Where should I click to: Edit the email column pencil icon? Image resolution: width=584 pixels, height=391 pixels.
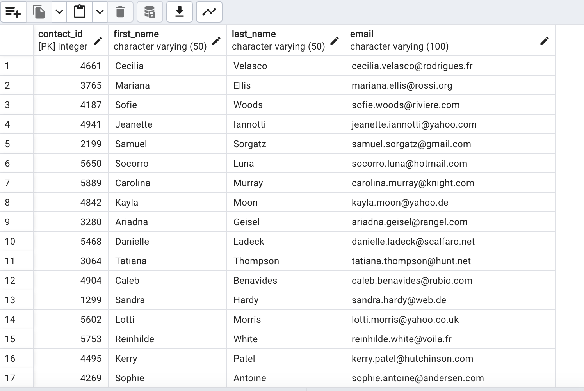(545, 41)
